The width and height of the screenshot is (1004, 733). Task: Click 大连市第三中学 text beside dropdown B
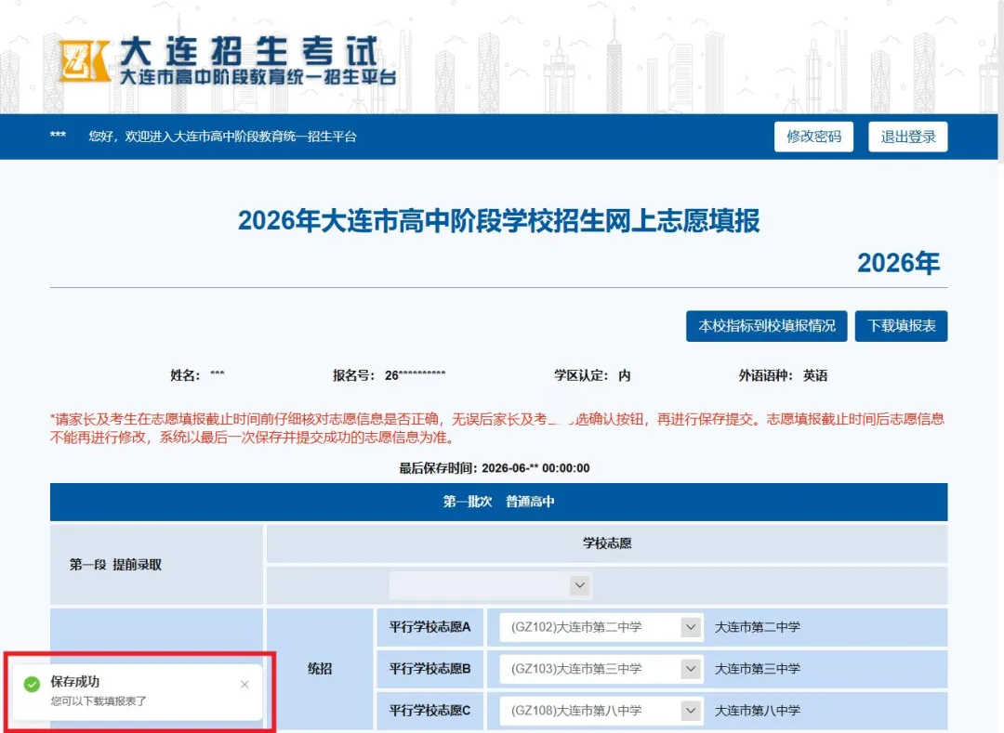click(758, 668)
